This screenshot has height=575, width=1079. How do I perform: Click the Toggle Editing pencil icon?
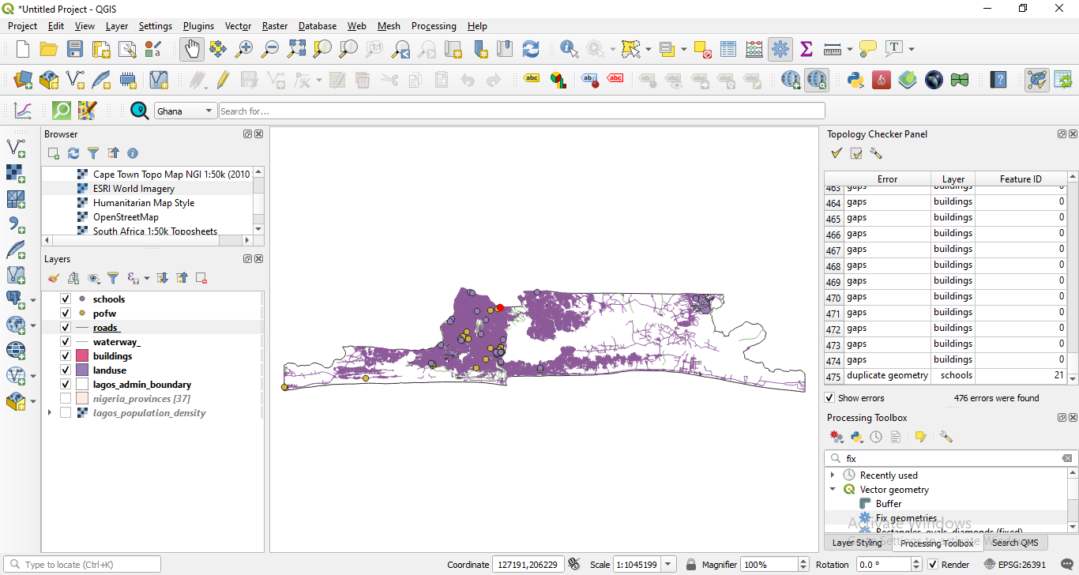(223, 80)
